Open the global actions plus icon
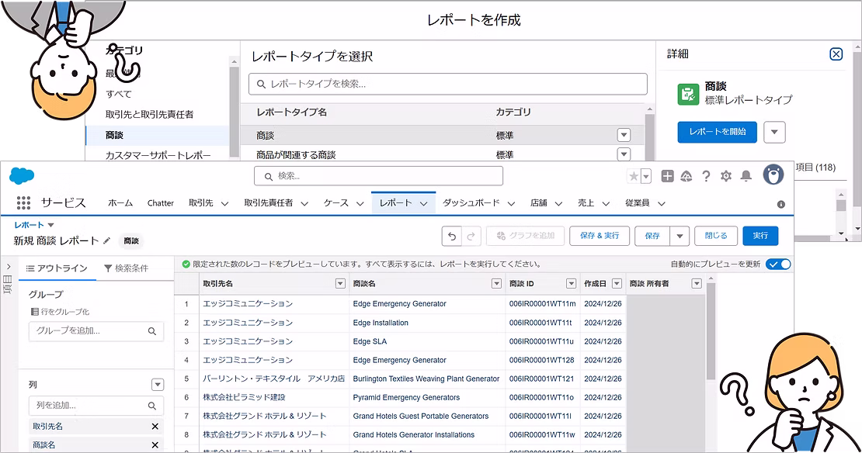862x453 pixels. click(x=667, y=176)
